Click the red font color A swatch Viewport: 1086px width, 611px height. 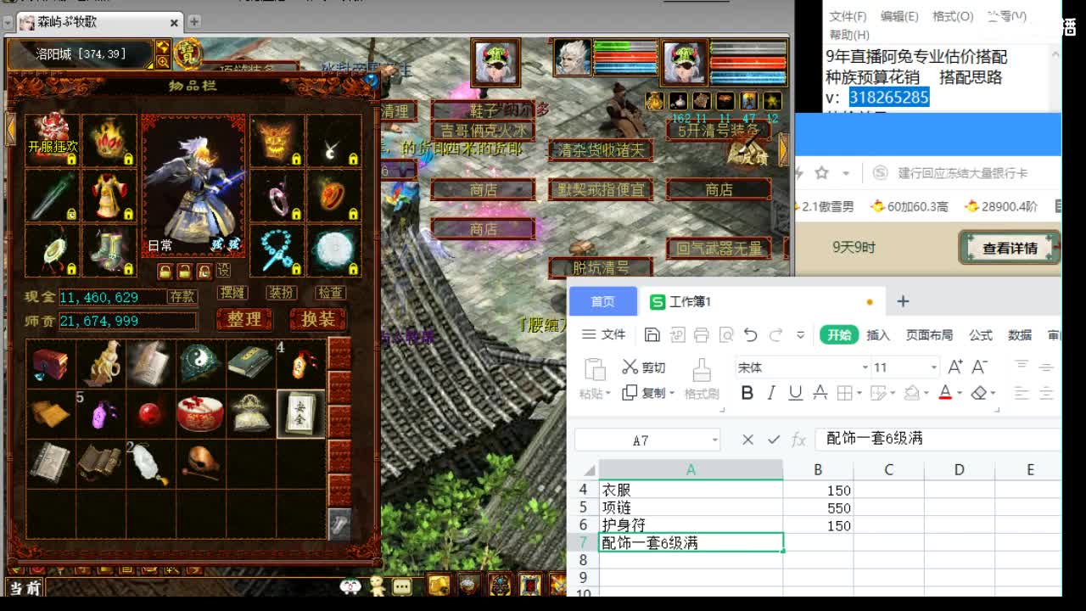(x=945, y=393)
